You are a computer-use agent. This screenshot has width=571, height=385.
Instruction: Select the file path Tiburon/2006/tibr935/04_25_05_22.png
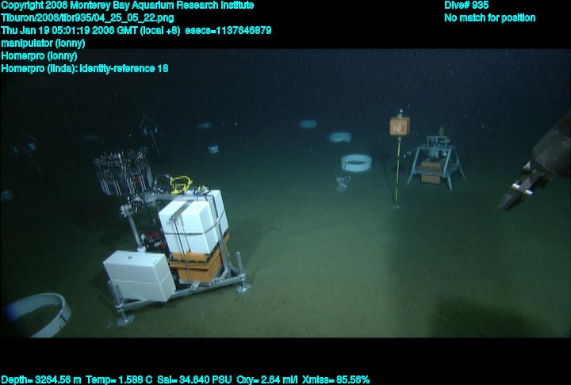87,18
